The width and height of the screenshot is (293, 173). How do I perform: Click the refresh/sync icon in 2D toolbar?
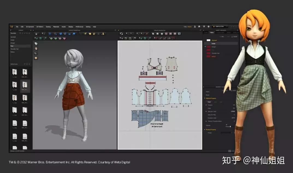click(121, 34)
